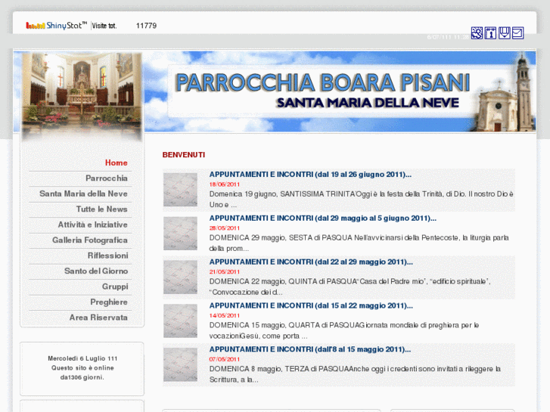Image resolution: width=550 pixels, height=412 pixels.
Task: Select Riflessioni in the sidebar
Action: pos(107,256)
